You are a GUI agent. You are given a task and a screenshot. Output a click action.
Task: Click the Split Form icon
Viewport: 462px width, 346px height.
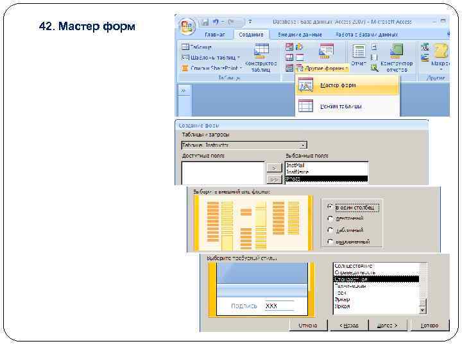coord(289,57)
